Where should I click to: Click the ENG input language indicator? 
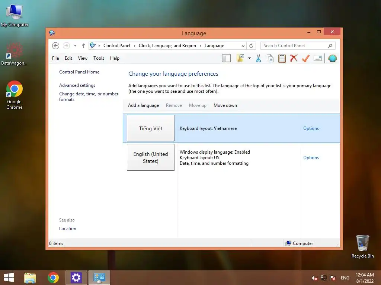coord(345,278)
